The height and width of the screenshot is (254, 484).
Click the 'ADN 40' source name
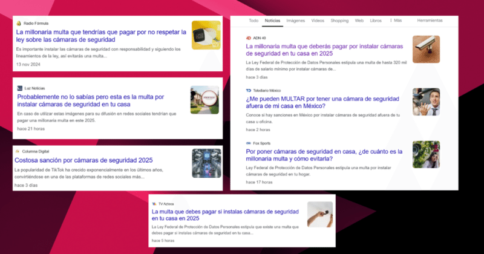[x=260, y=38]
